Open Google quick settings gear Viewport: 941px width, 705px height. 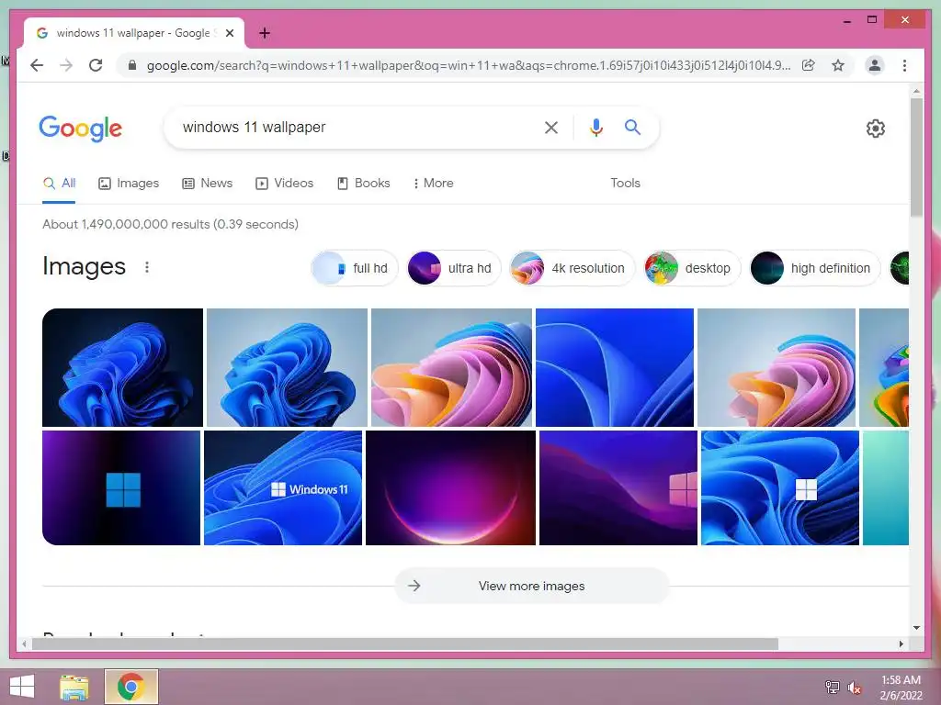pos(876,129)
